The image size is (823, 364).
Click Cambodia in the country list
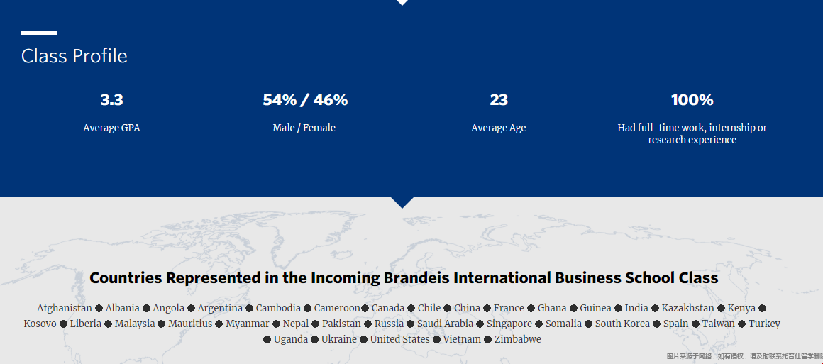pyautogui.click(x=278, y=309)
